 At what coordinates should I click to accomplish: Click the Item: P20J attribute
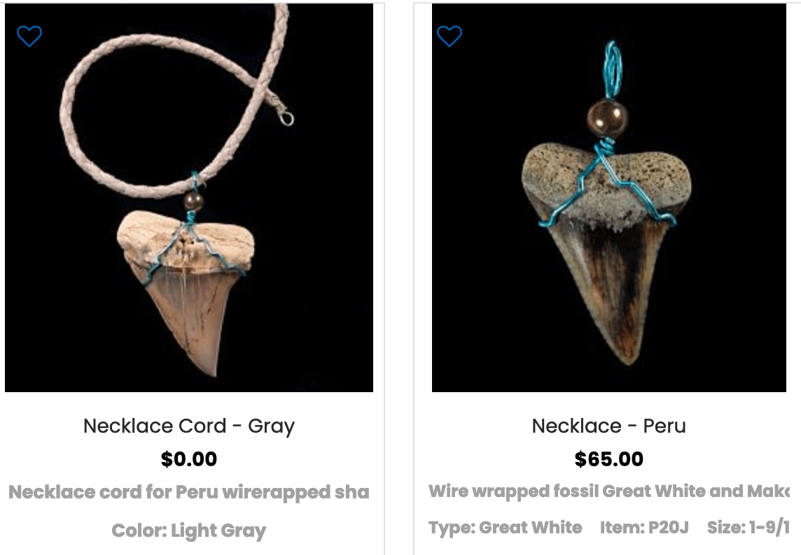pyautogui.click(x=644, y=528)
